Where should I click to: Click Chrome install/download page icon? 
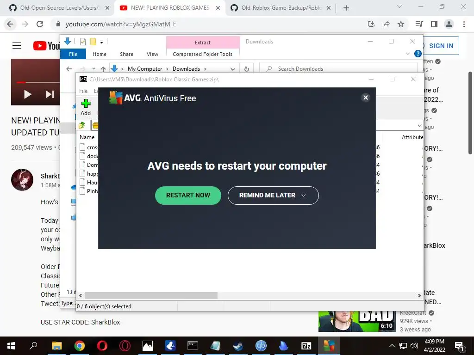tap(371, 24)
